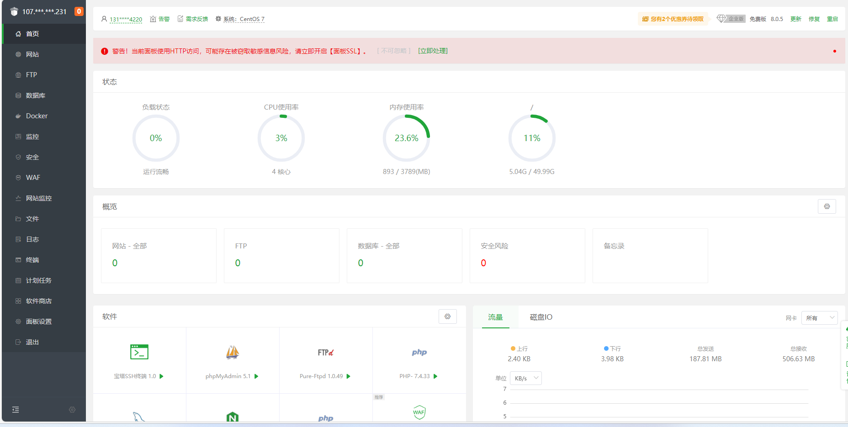Screen dimensions: 848x427
Task: Select 退出 to log out
Action: click(44, 342)
